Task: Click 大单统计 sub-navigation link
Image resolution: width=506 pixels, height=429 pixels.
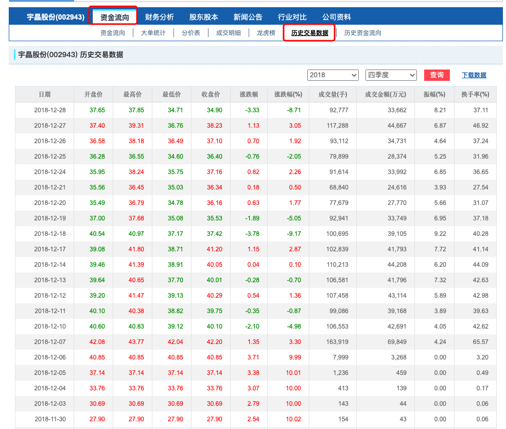Action: coord(153,33)
